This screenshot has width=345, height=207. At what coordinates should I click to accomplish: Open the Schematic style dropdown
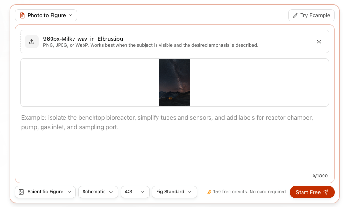(x=98, y=192)
